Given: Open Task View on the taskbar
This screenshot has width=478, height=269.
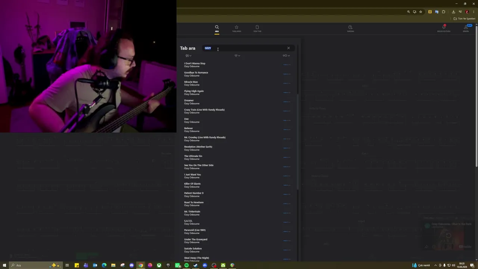Looking at the screenshot, I should (67, 265).
